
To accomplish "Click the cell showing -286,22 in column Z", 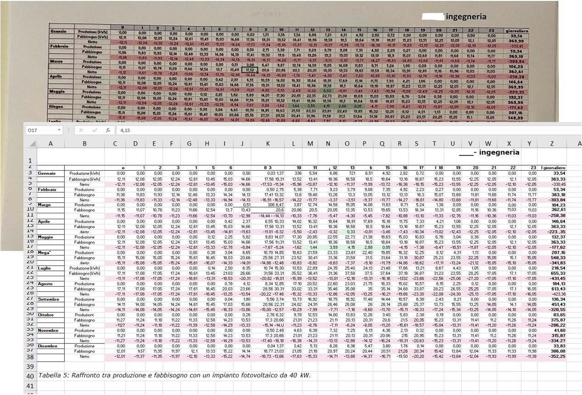I will pyautogui.click(x=551, y=325).
